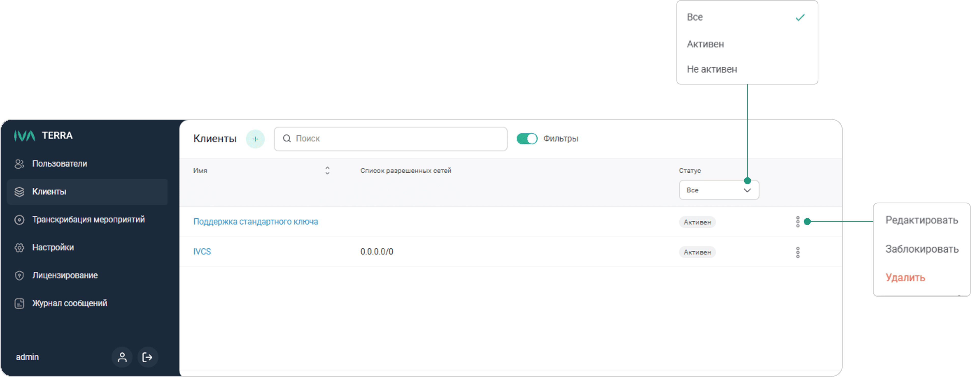
Task: Click the plus icon to add client
Action: pyautogui.click(x=255, y=139)
